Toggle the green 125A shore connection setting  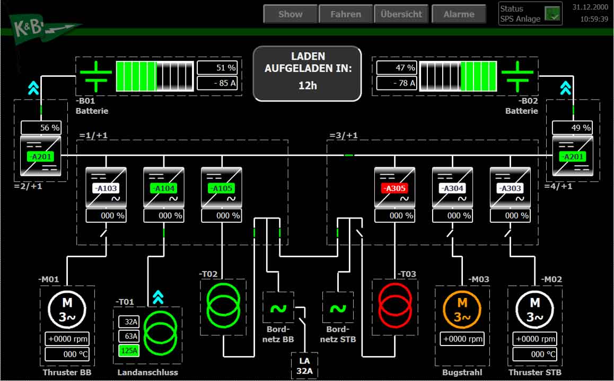click(129, 350)
